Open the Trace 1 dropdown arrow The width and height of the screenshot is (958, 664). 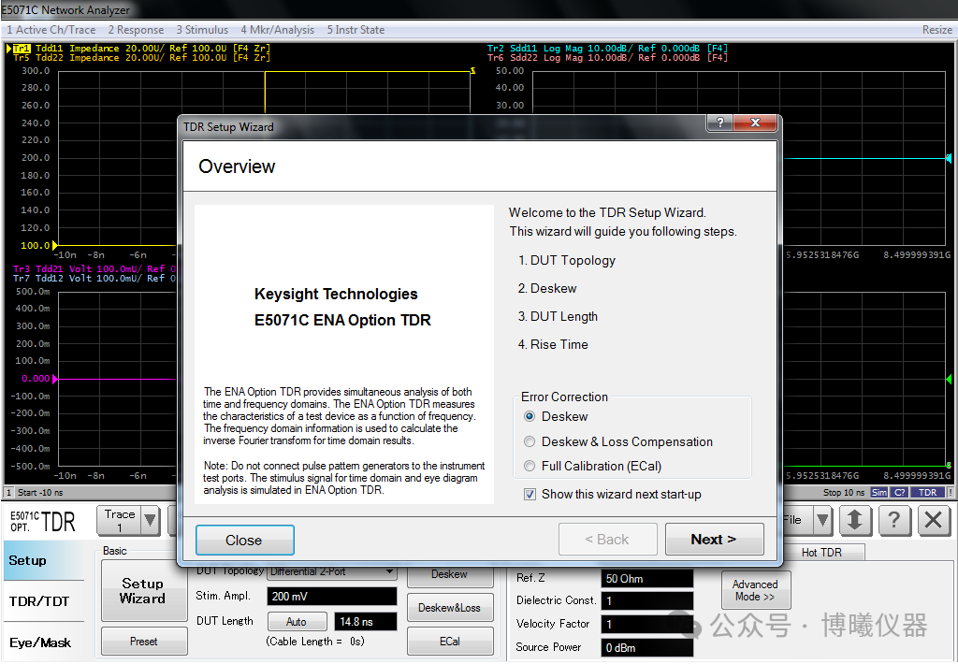[151, 521]
